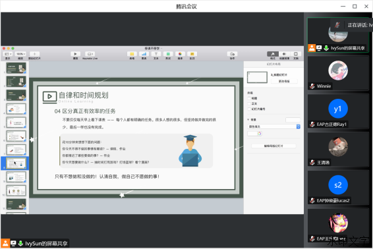Image resolution: width=373 pixels, height=249 pixels.
Task: Click the Change Master button
Action: tap(284, 81)
